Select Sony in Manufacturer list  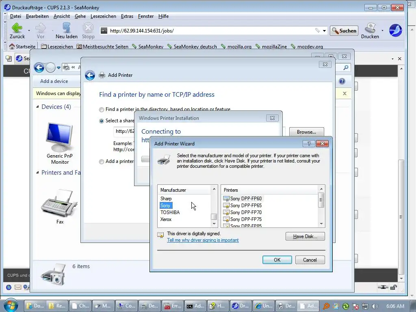[x=166, y=205]
